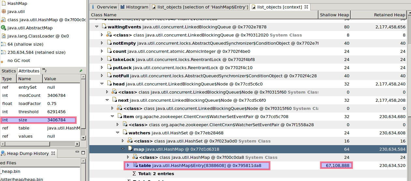Click the object icon beside the watchers HashSet
The width and height of the screenshot is (411, 181).
coord(125,133)
